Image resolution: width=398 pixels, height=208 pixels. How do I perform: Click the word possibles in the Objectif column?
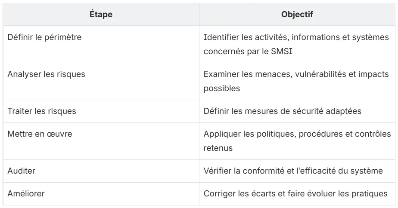point(222,89)
